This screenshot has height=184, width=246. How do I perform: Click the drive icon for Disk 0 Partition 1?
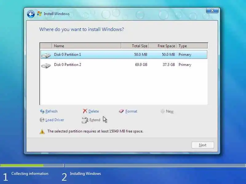pyautogui.click(x=46, y=56)
